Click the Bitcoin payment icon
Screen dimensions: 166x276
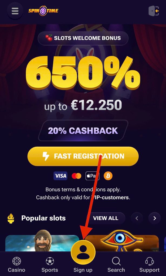108,176
